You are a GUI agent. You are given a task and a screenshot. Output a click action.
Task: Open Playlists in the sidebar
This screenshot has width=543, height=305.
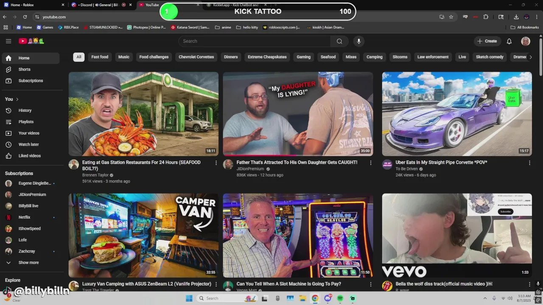point(30,122)
